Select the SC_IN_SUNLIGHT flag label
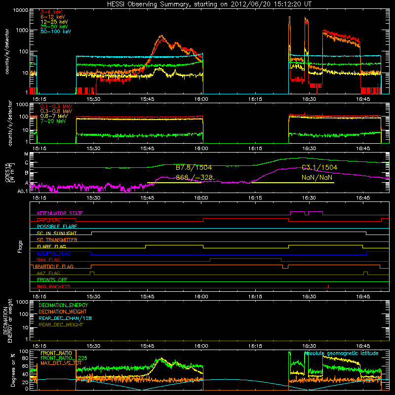Screen dimensions: 395x395 (x=57, y=233)
